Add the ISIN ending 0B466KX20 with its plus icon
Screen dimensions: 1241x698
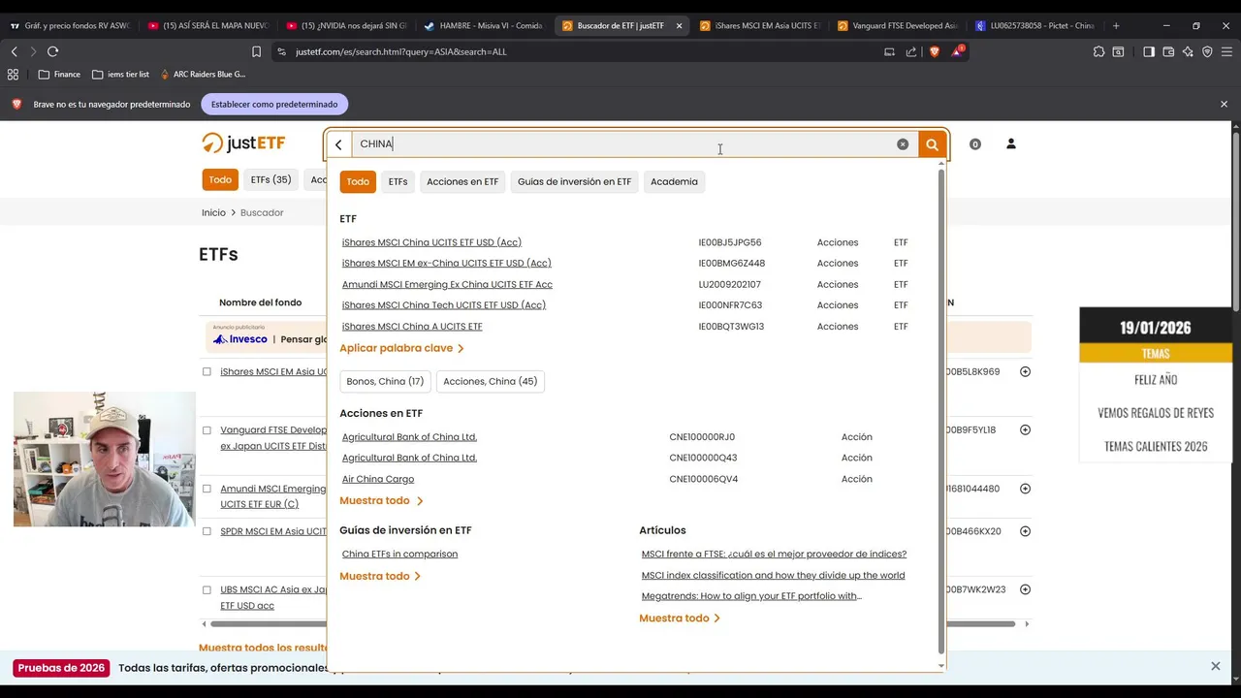tap(1025, 531)
